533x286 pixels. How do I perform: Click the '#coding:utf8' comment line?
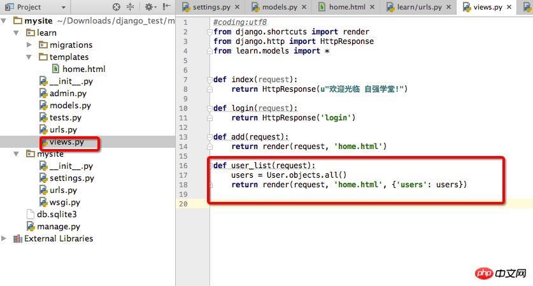point(240,22)
